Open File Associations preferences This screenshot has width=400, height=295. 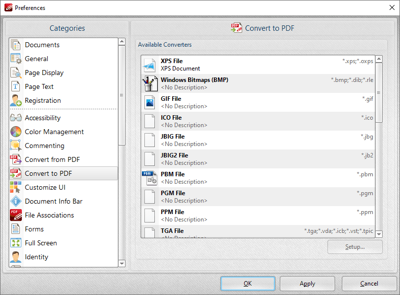tap(64, 215)
